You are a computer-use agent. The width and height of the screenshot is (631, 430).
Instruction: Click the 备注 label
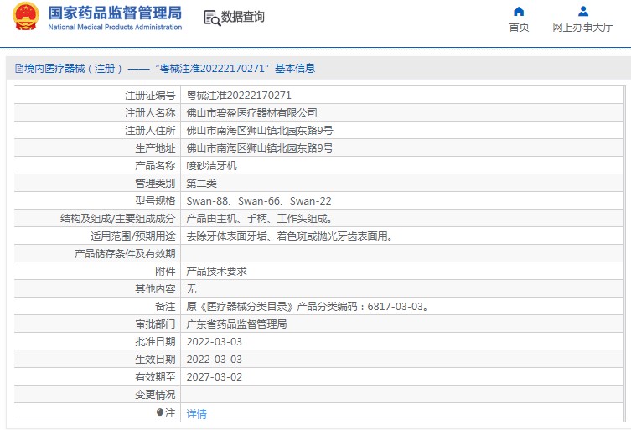pyautogui.click(x=165, y=307)
